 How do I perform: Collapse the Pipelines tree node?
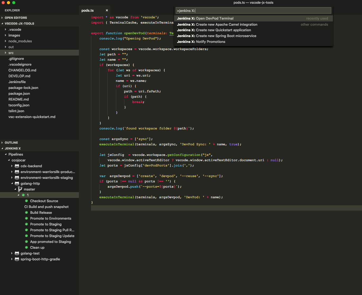point(6,154)
